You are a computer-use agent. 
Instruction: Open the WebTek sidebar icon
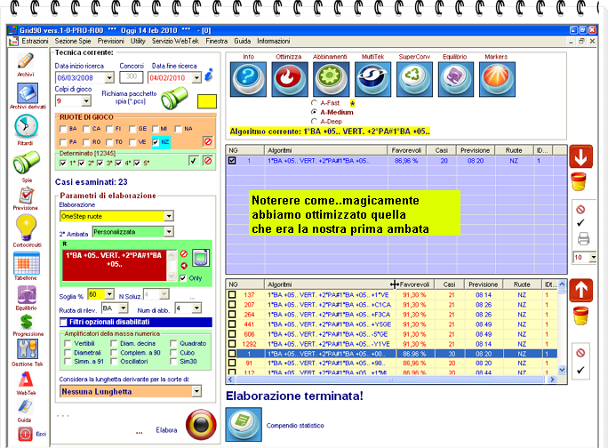point(26,380)
